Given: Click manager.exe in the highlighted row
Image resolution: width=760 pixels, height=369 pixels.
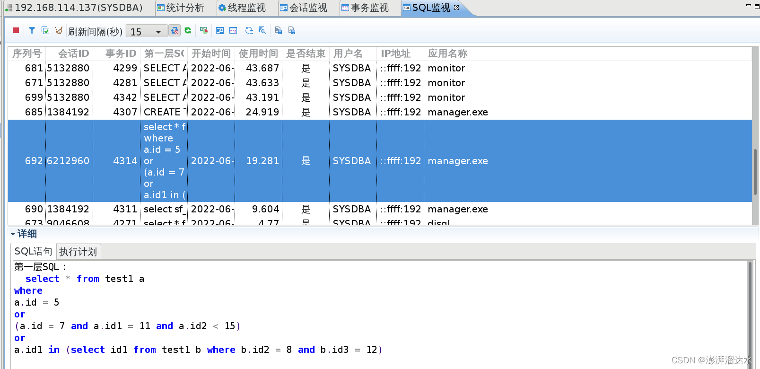Looking at the screenshot, I should click(458, 161).
